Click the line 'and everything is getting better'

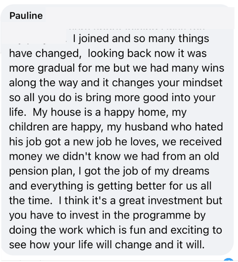tap(110, 186)
